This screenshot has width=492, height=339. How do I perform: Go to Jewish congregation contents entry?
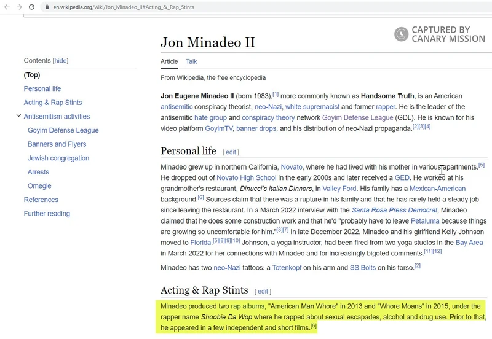(x=58, y=158)
